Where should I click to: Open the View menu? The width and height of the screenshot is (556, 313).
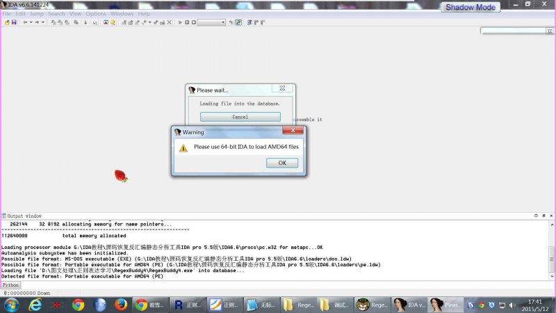click(x=75, y=14)
